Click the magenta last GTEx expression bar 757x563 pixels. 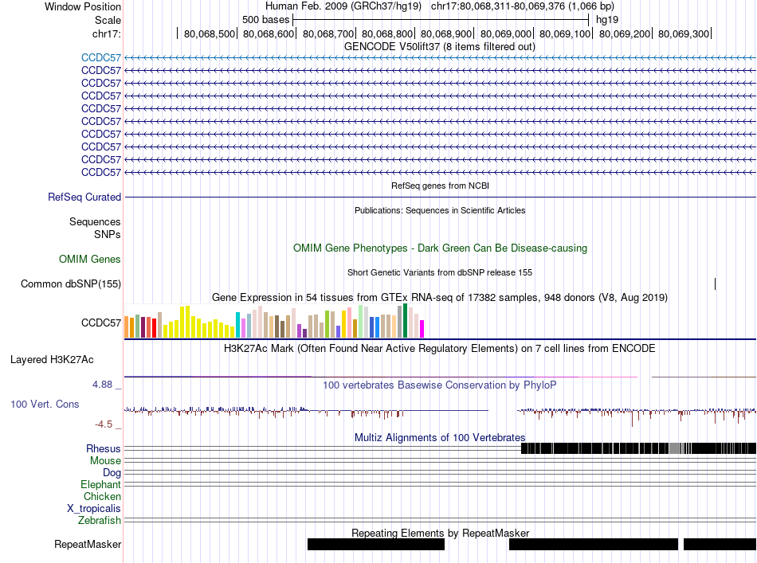tap(422, 329)
